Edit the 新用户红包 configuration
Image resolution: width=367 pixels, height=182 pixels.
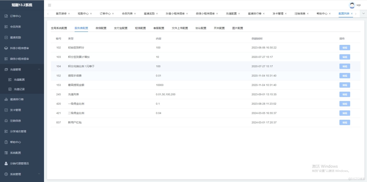coord(344,122)
